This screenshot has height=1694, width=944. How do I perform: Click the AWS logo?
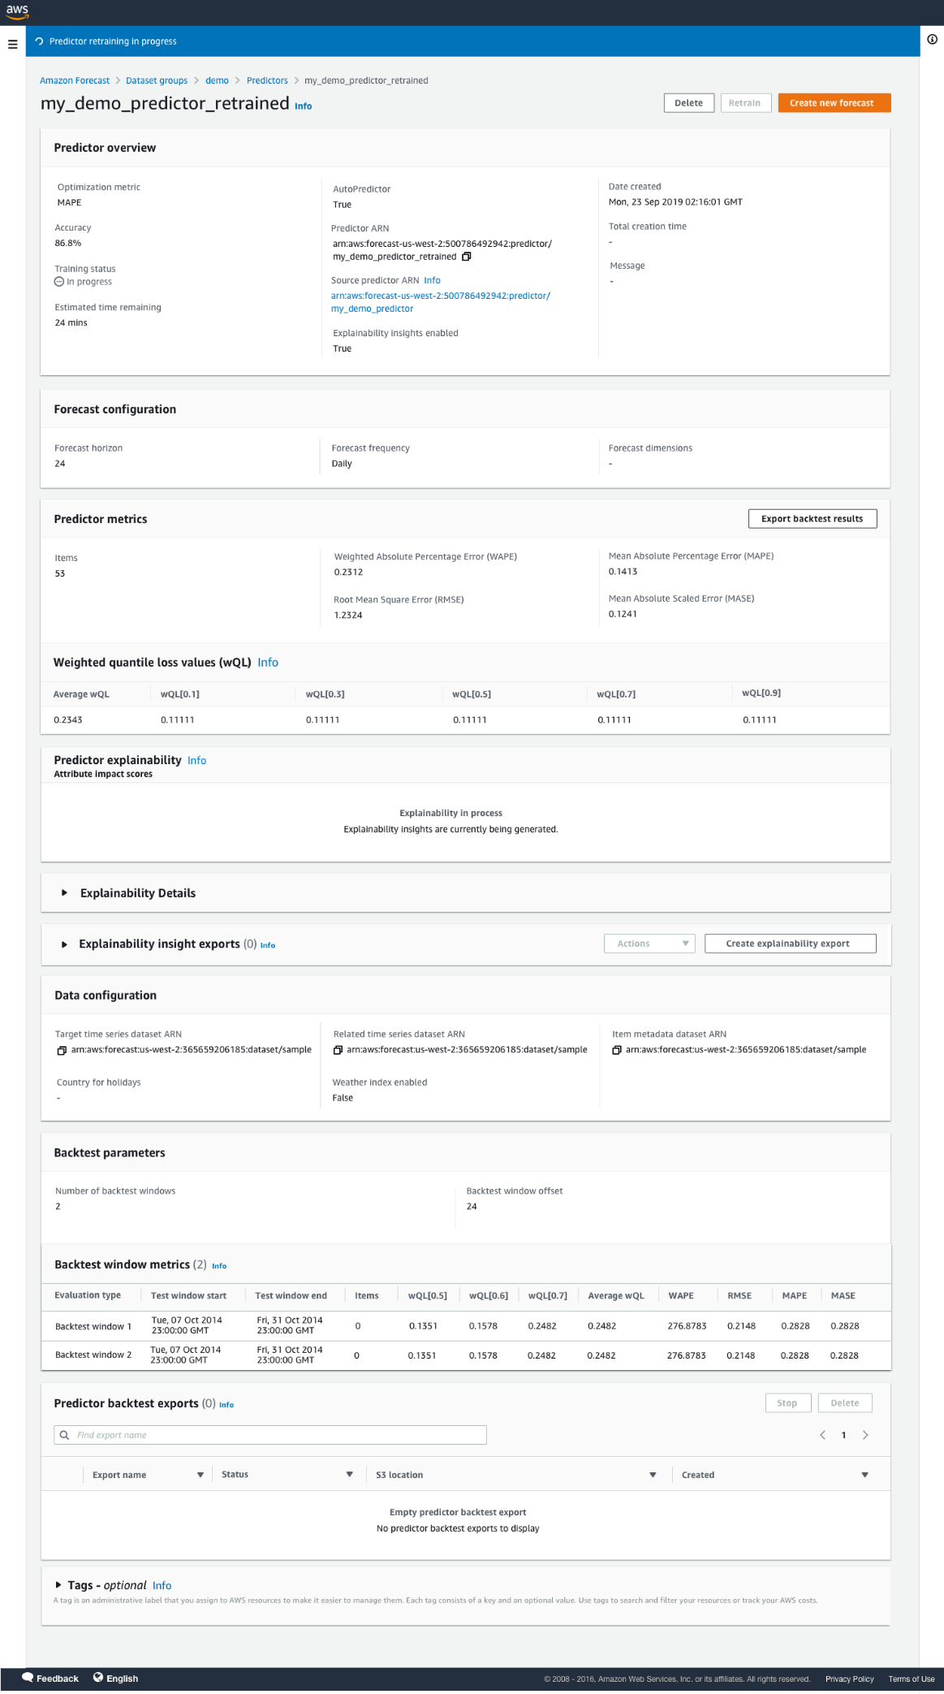click(x=17, y=11)
